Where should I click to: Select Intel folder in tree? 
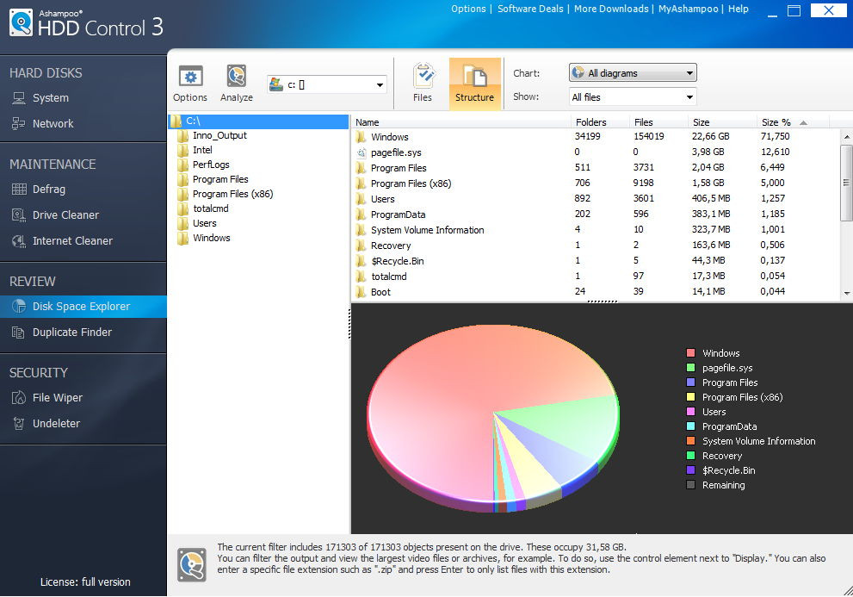tap(202, 151)
